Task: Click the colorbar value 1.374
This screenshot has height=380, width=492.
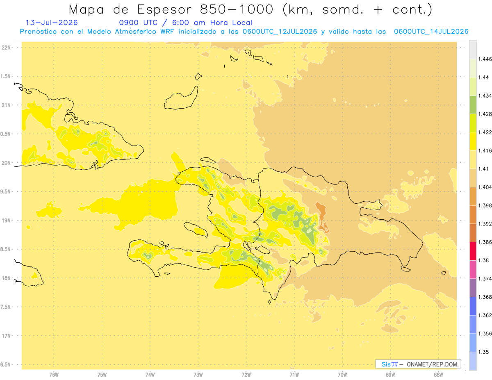Action: click(x=485, y=278)
